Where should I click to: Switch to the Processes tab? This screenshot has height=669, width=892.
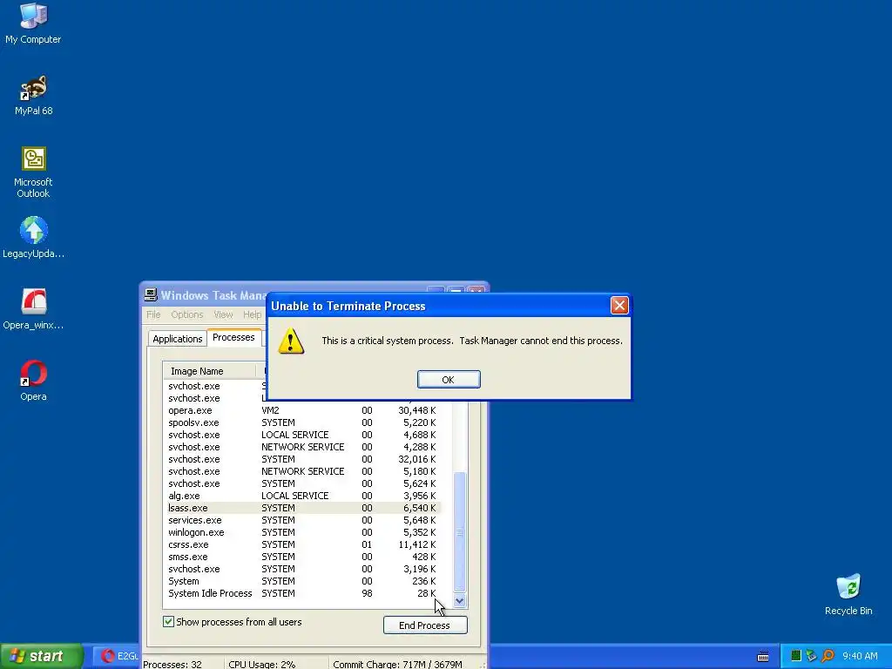pos(233,337)
